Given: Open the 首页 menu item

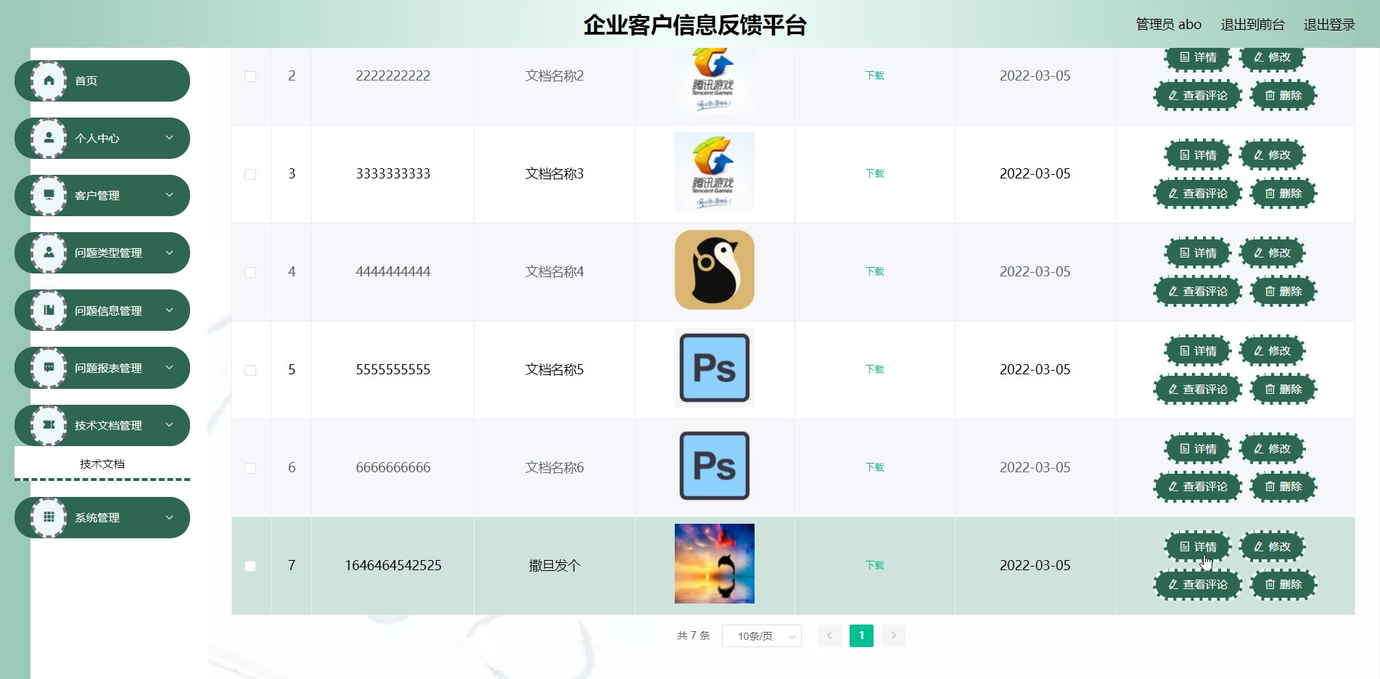Looking at the screenshot, I should pos(102,81).
